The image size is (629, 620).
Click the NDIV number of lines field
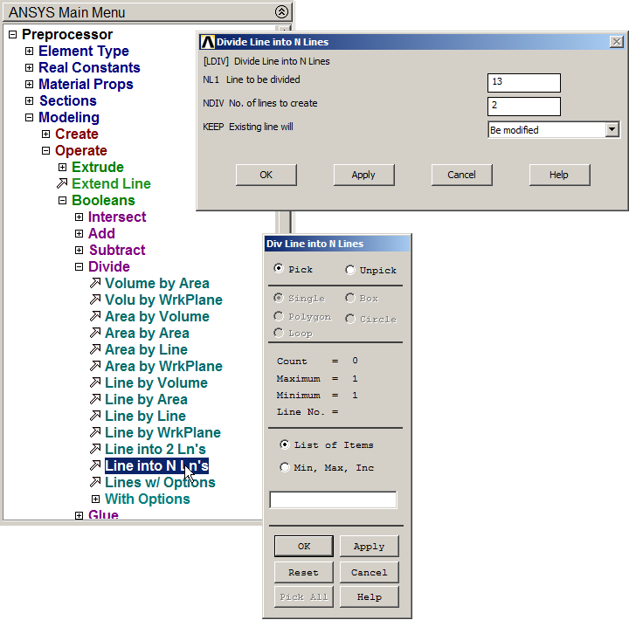coord(523,107)
